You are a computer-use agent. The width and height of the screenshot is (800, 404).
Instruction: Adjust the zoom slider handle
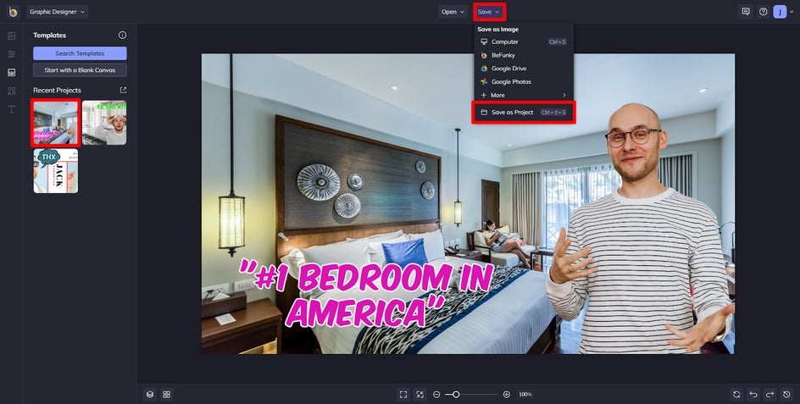pos(456,395)
